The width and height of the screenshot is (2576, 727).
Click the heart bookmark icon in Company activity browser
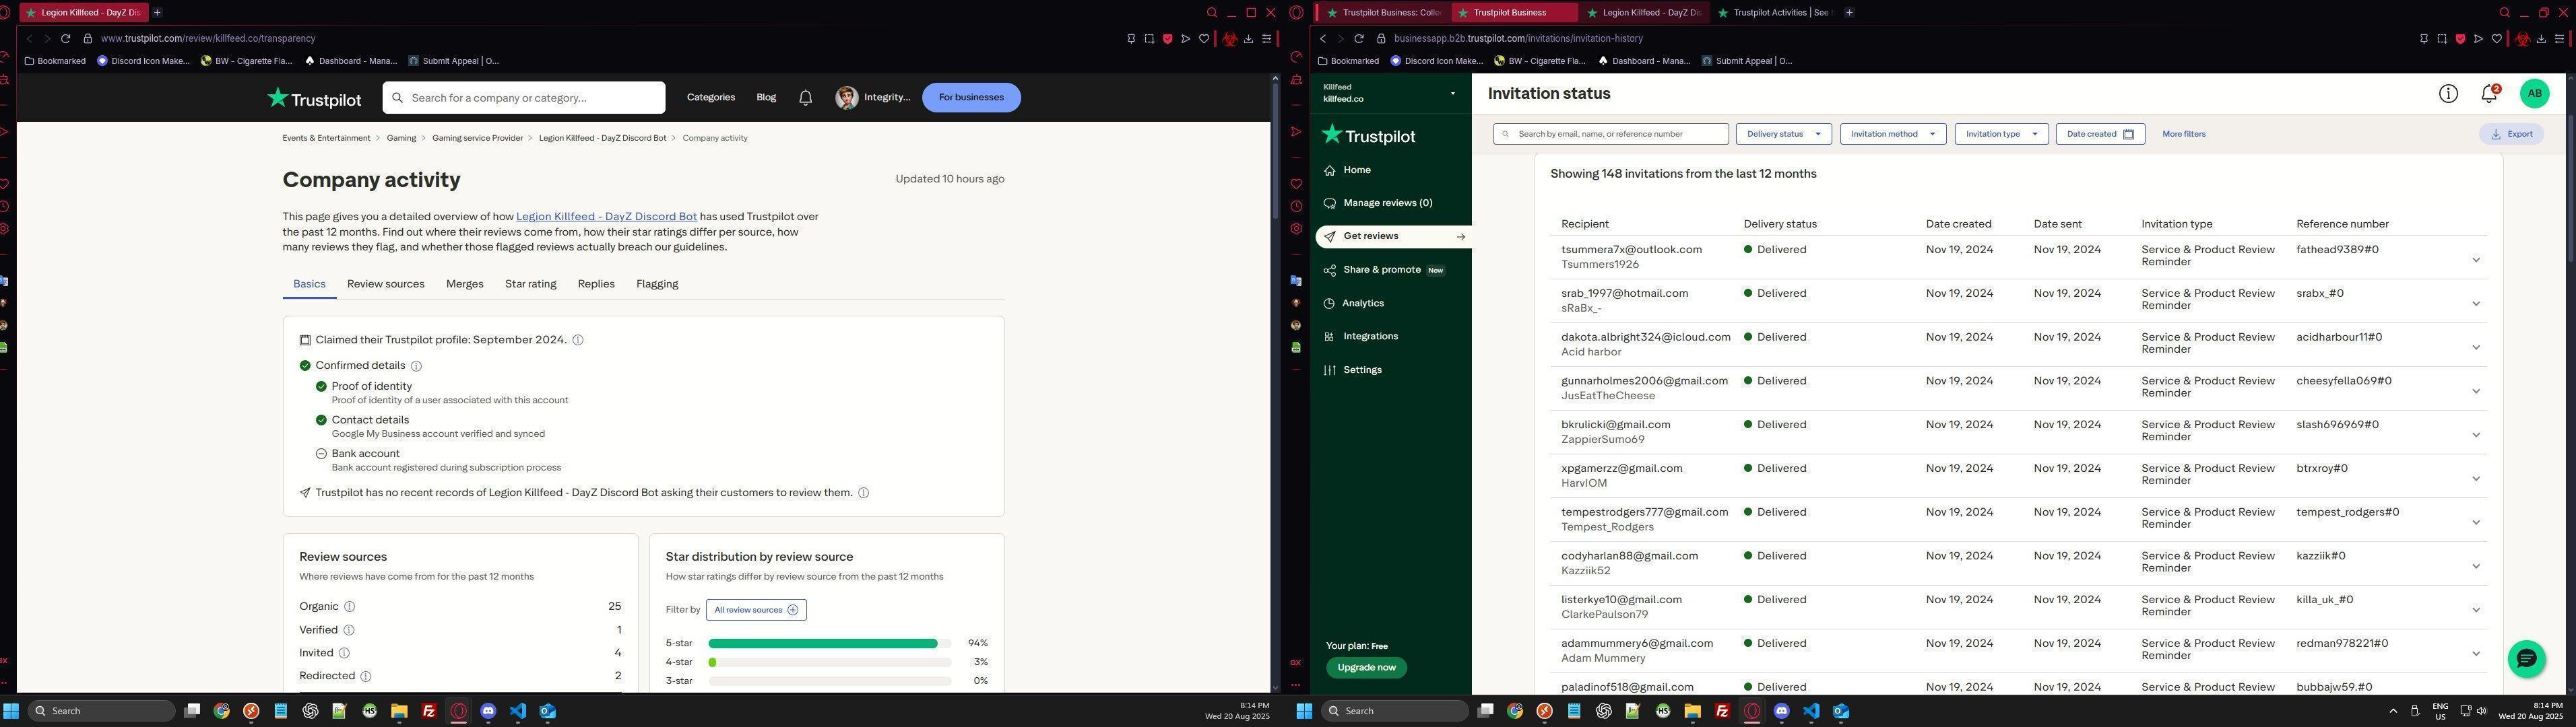coord(1204,39)
